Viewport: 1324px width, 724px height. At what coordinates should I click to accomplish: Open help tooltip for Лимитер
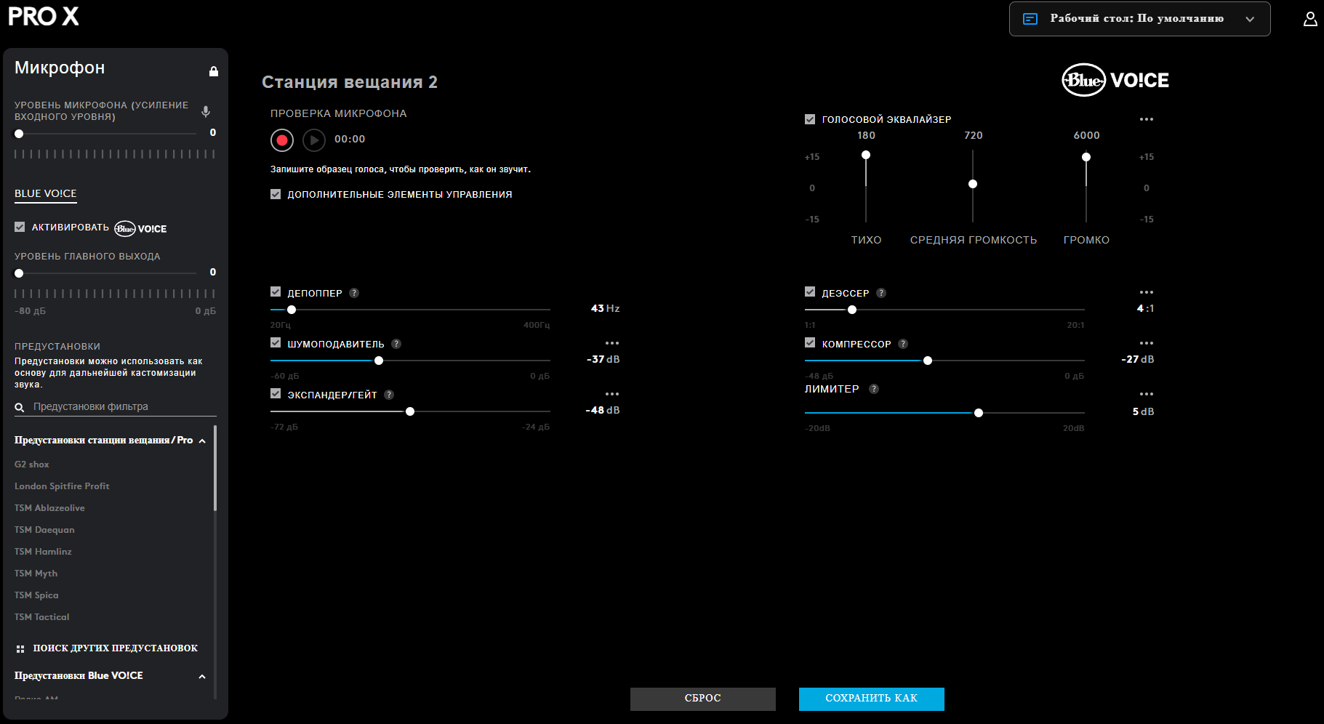click(x=874, y=389)
